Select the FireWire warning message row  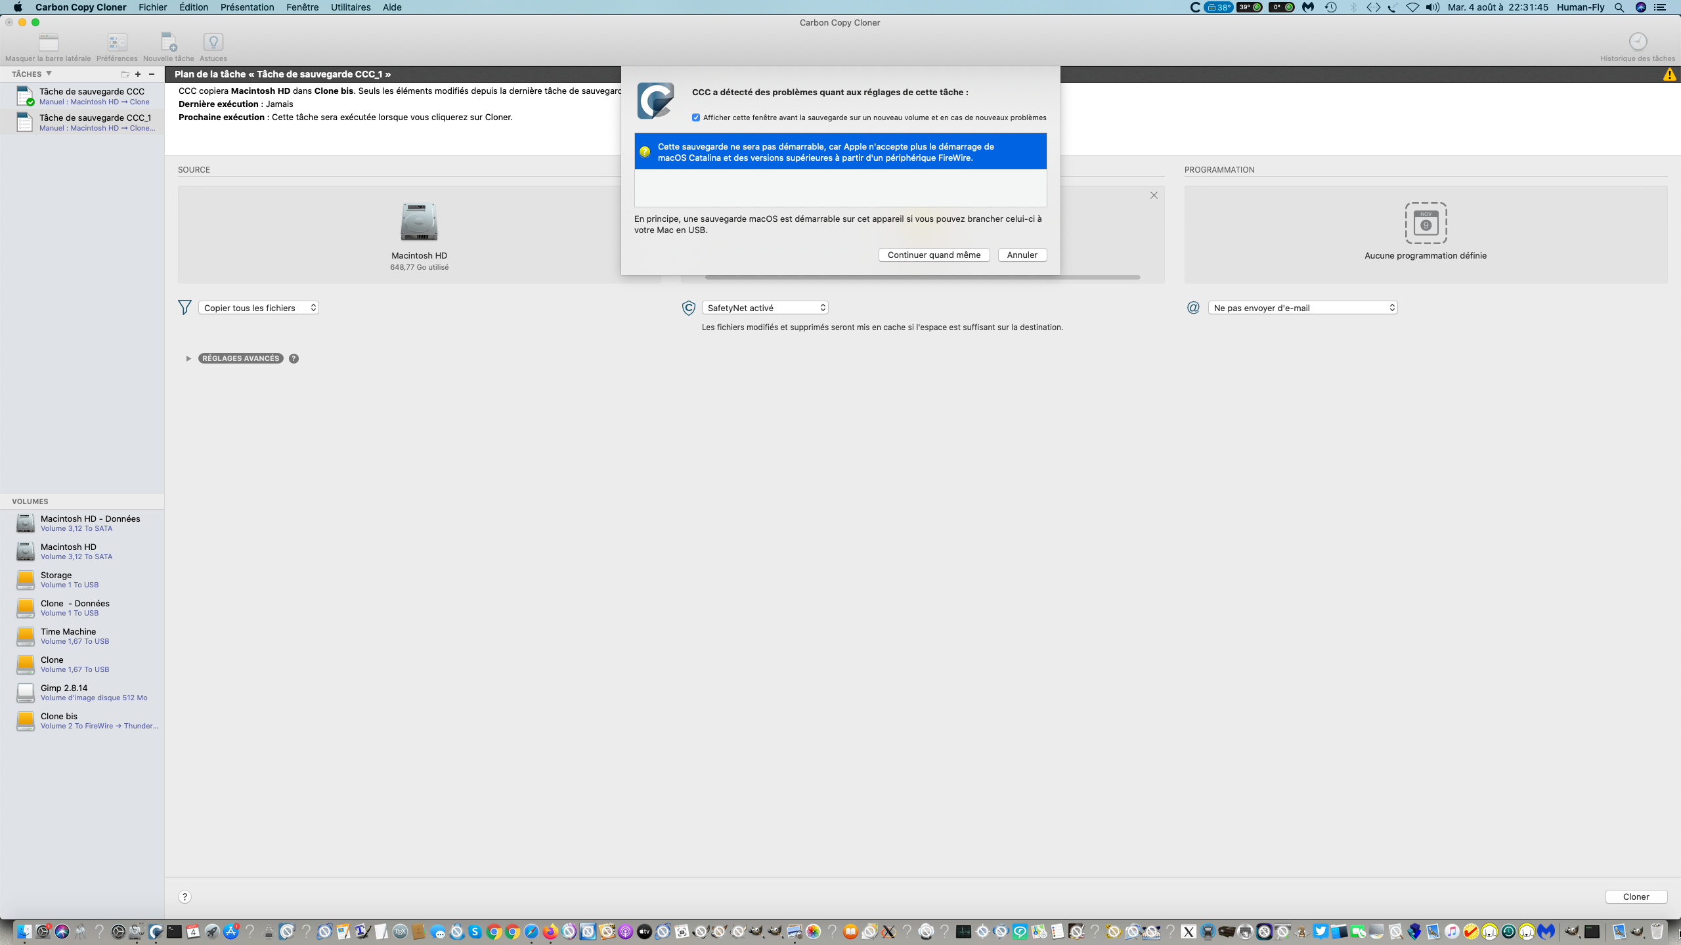pos(840,152)
